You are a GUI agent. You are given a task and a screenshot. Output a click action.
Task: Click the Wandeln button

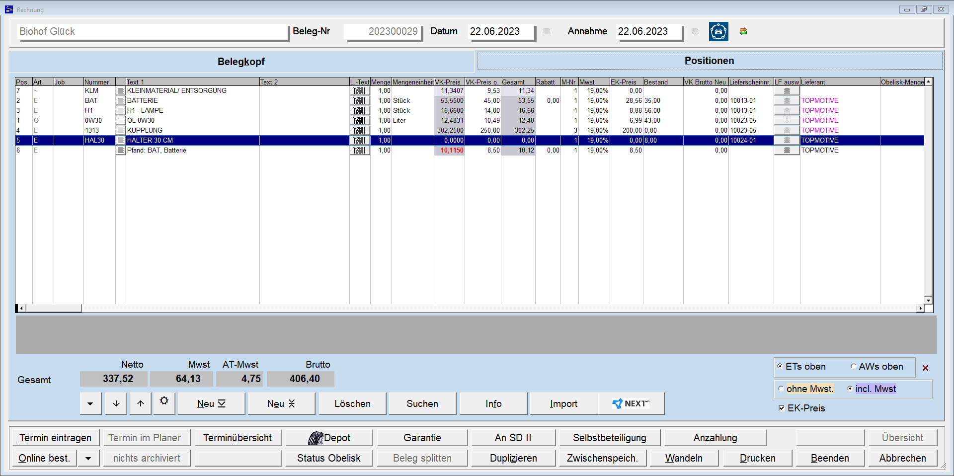[683, 458]
